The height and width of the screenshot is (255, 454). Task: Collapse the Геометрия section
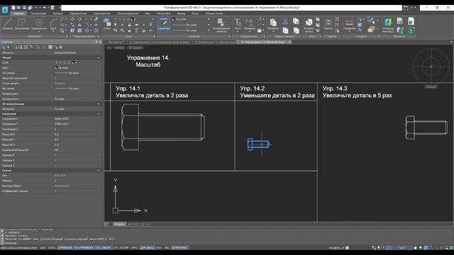[99, 114]
